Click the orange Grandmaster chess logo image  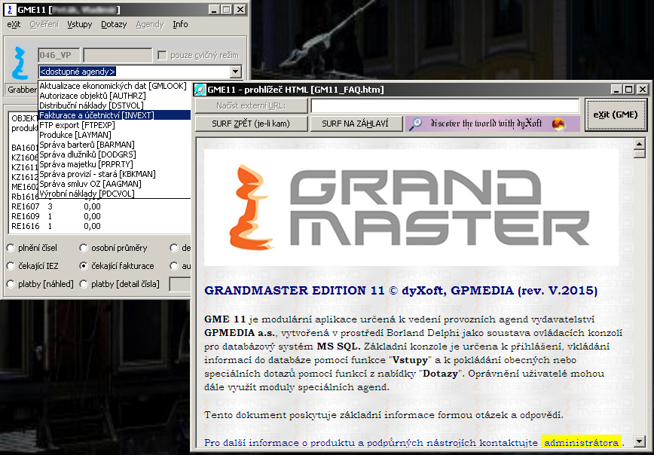(x=253, y=207)
